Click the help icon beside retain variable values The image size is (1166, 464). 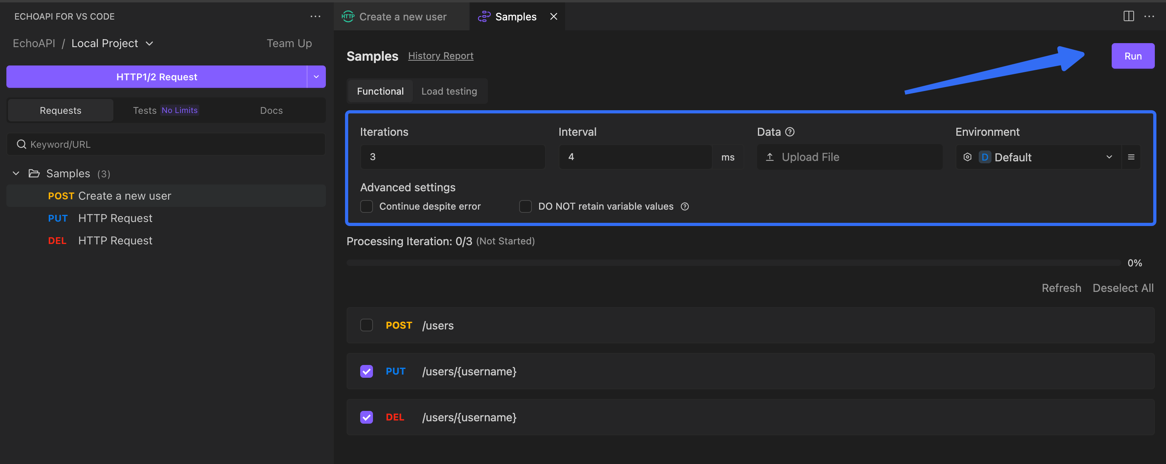pos(684,206)
